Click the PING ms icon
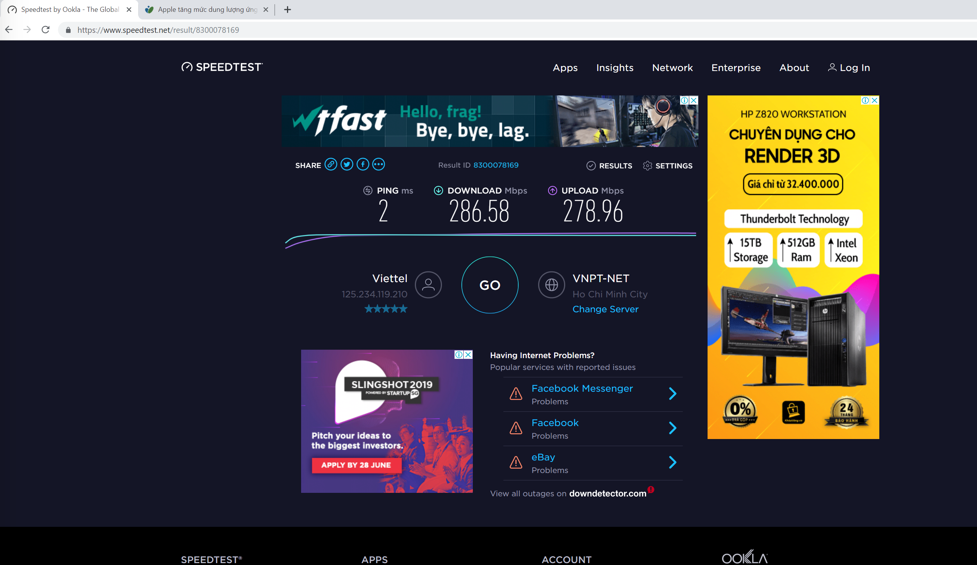Image resolution: width=977 pixels, height=565 pixels. tap(368, 190)
